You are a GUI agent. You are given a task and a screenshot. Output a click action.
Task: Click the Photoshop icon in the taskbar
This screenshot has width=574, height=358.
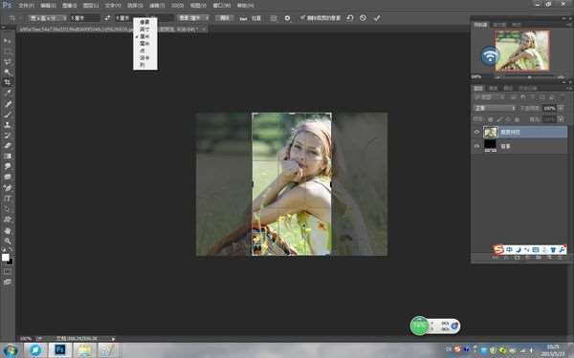click(59, 350)
